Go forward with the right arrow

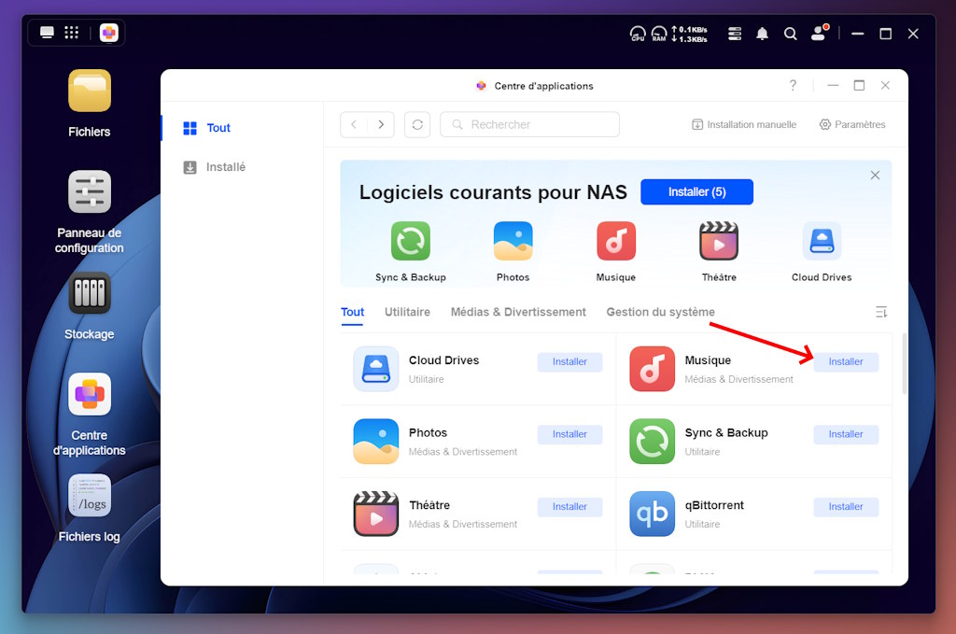[x=381, y=124]
